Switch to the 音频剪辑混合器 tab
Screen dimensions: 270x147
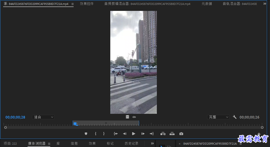[x=147, y=4]
